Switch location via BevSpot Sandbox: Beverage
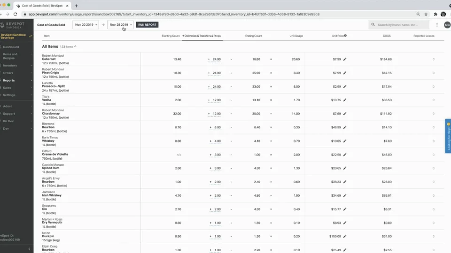The width and height of the screenshot is (451, 253). click(x=16, y=36)
